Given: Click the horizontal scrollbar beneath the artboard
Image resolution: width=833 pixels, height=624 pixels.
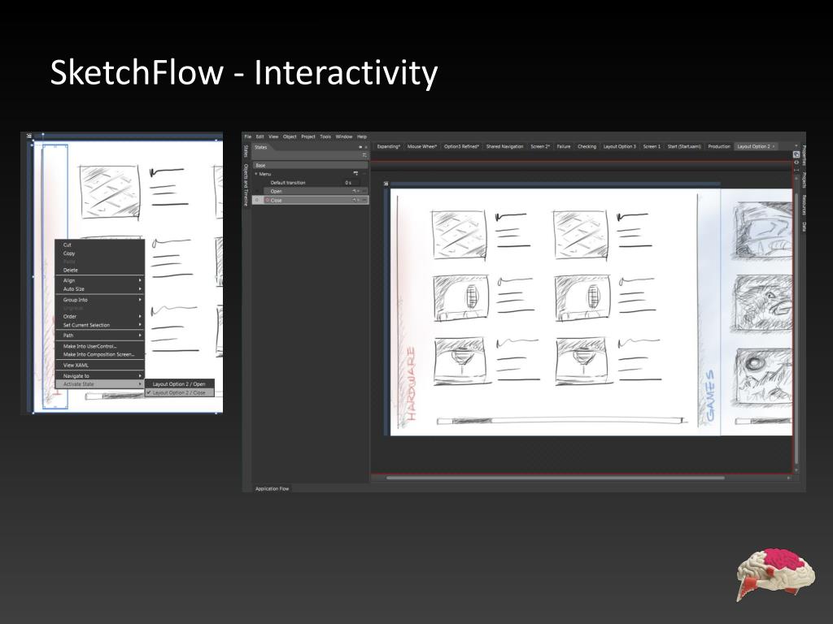Looking at the screenshot, I should pos(555,478).
